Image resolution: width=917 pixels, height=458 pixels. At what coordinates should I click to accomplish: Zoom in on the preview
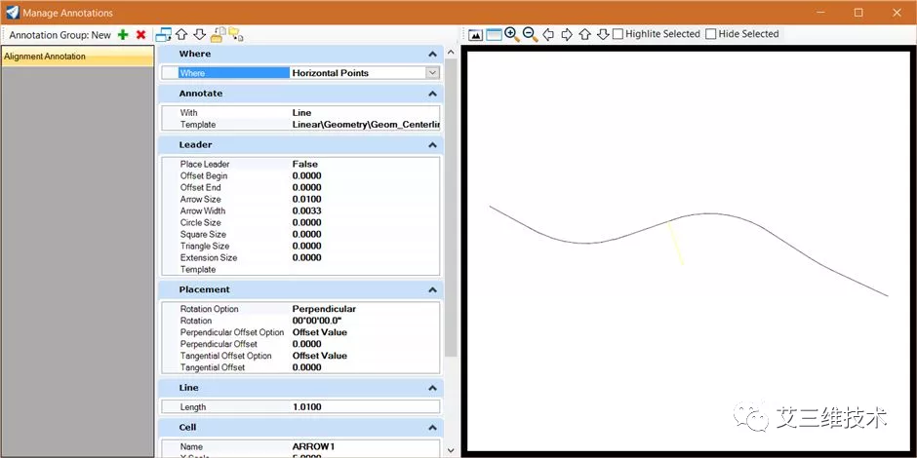tap(512, 34)
